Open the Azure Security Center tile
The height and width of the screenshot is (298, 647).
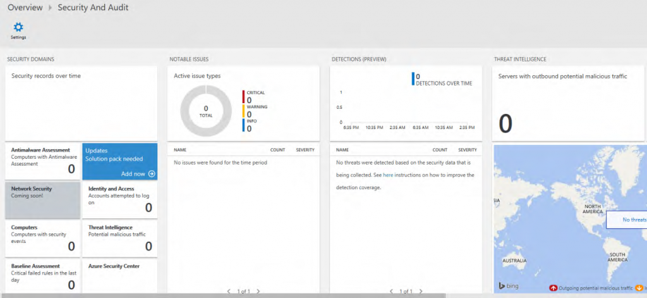[119, 275]
